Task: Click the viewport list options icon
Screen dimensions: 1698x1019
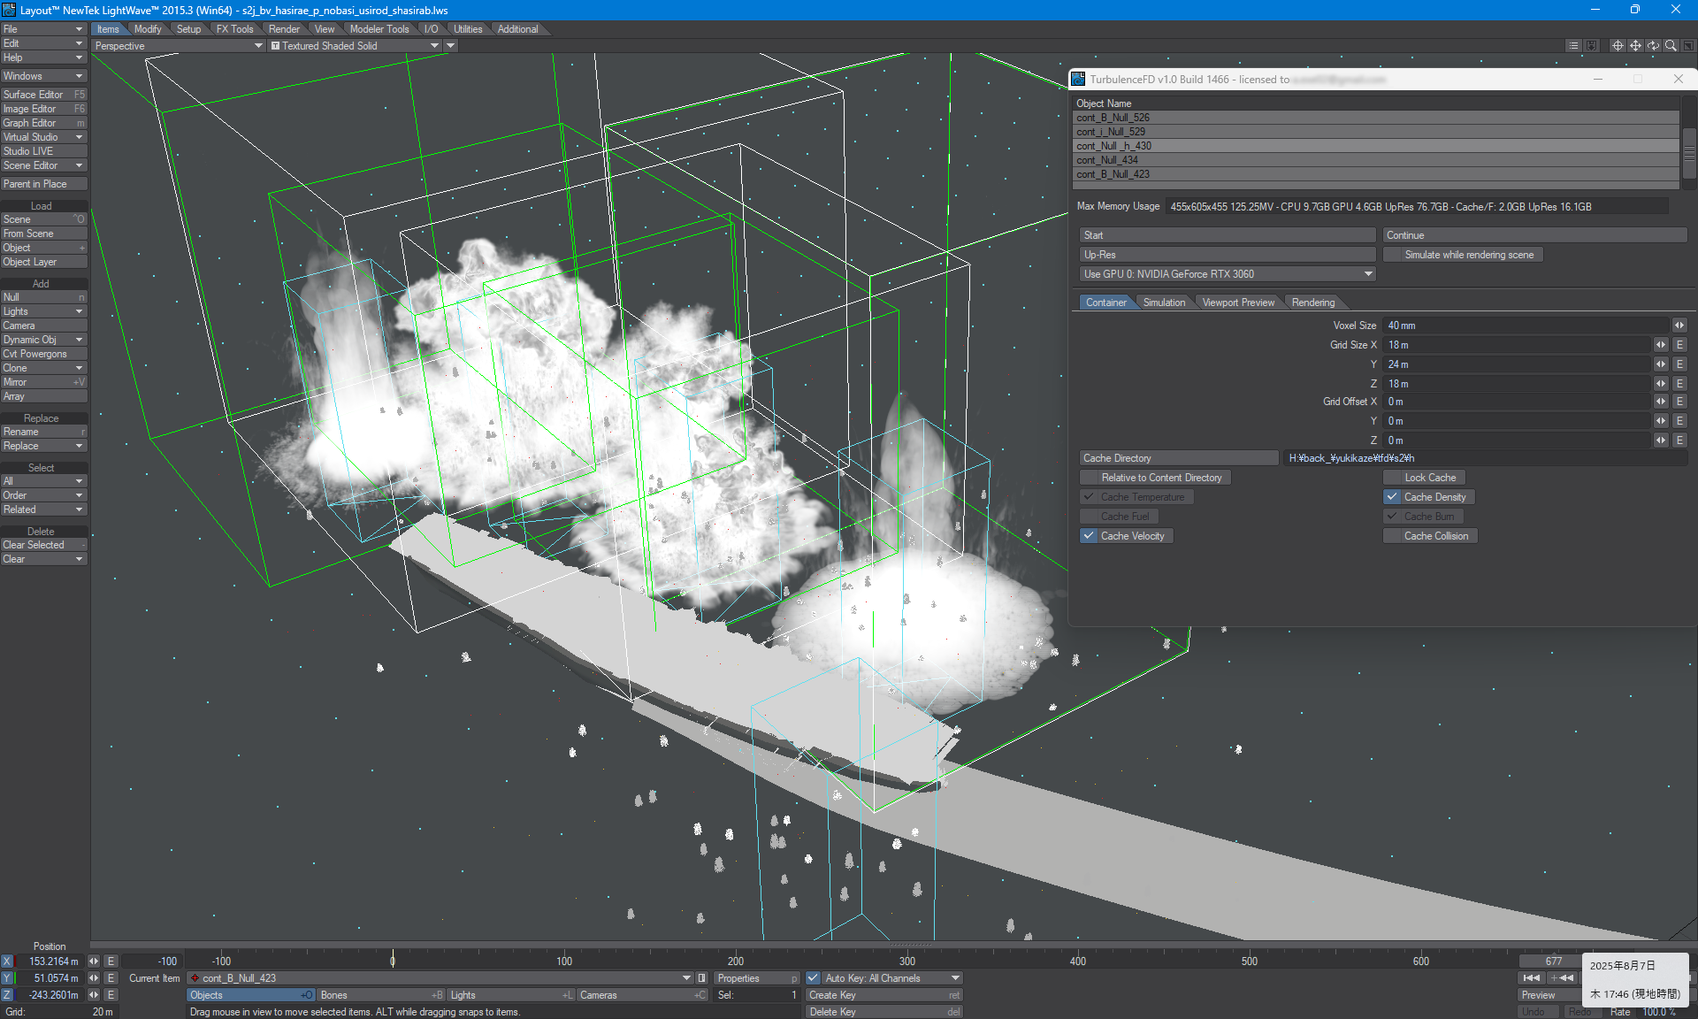Action: tap(1573, 46)
